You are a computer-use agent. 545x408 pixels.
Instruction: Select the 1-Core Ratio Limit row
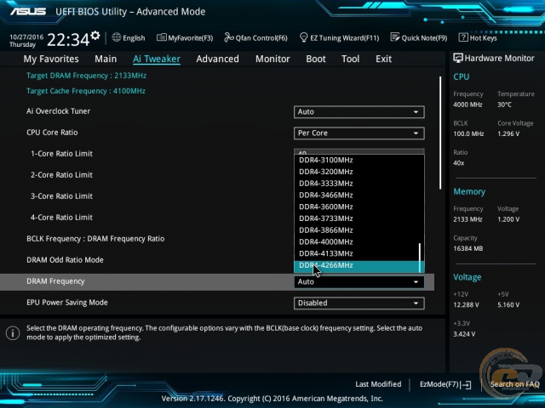[x=61, y=154]
